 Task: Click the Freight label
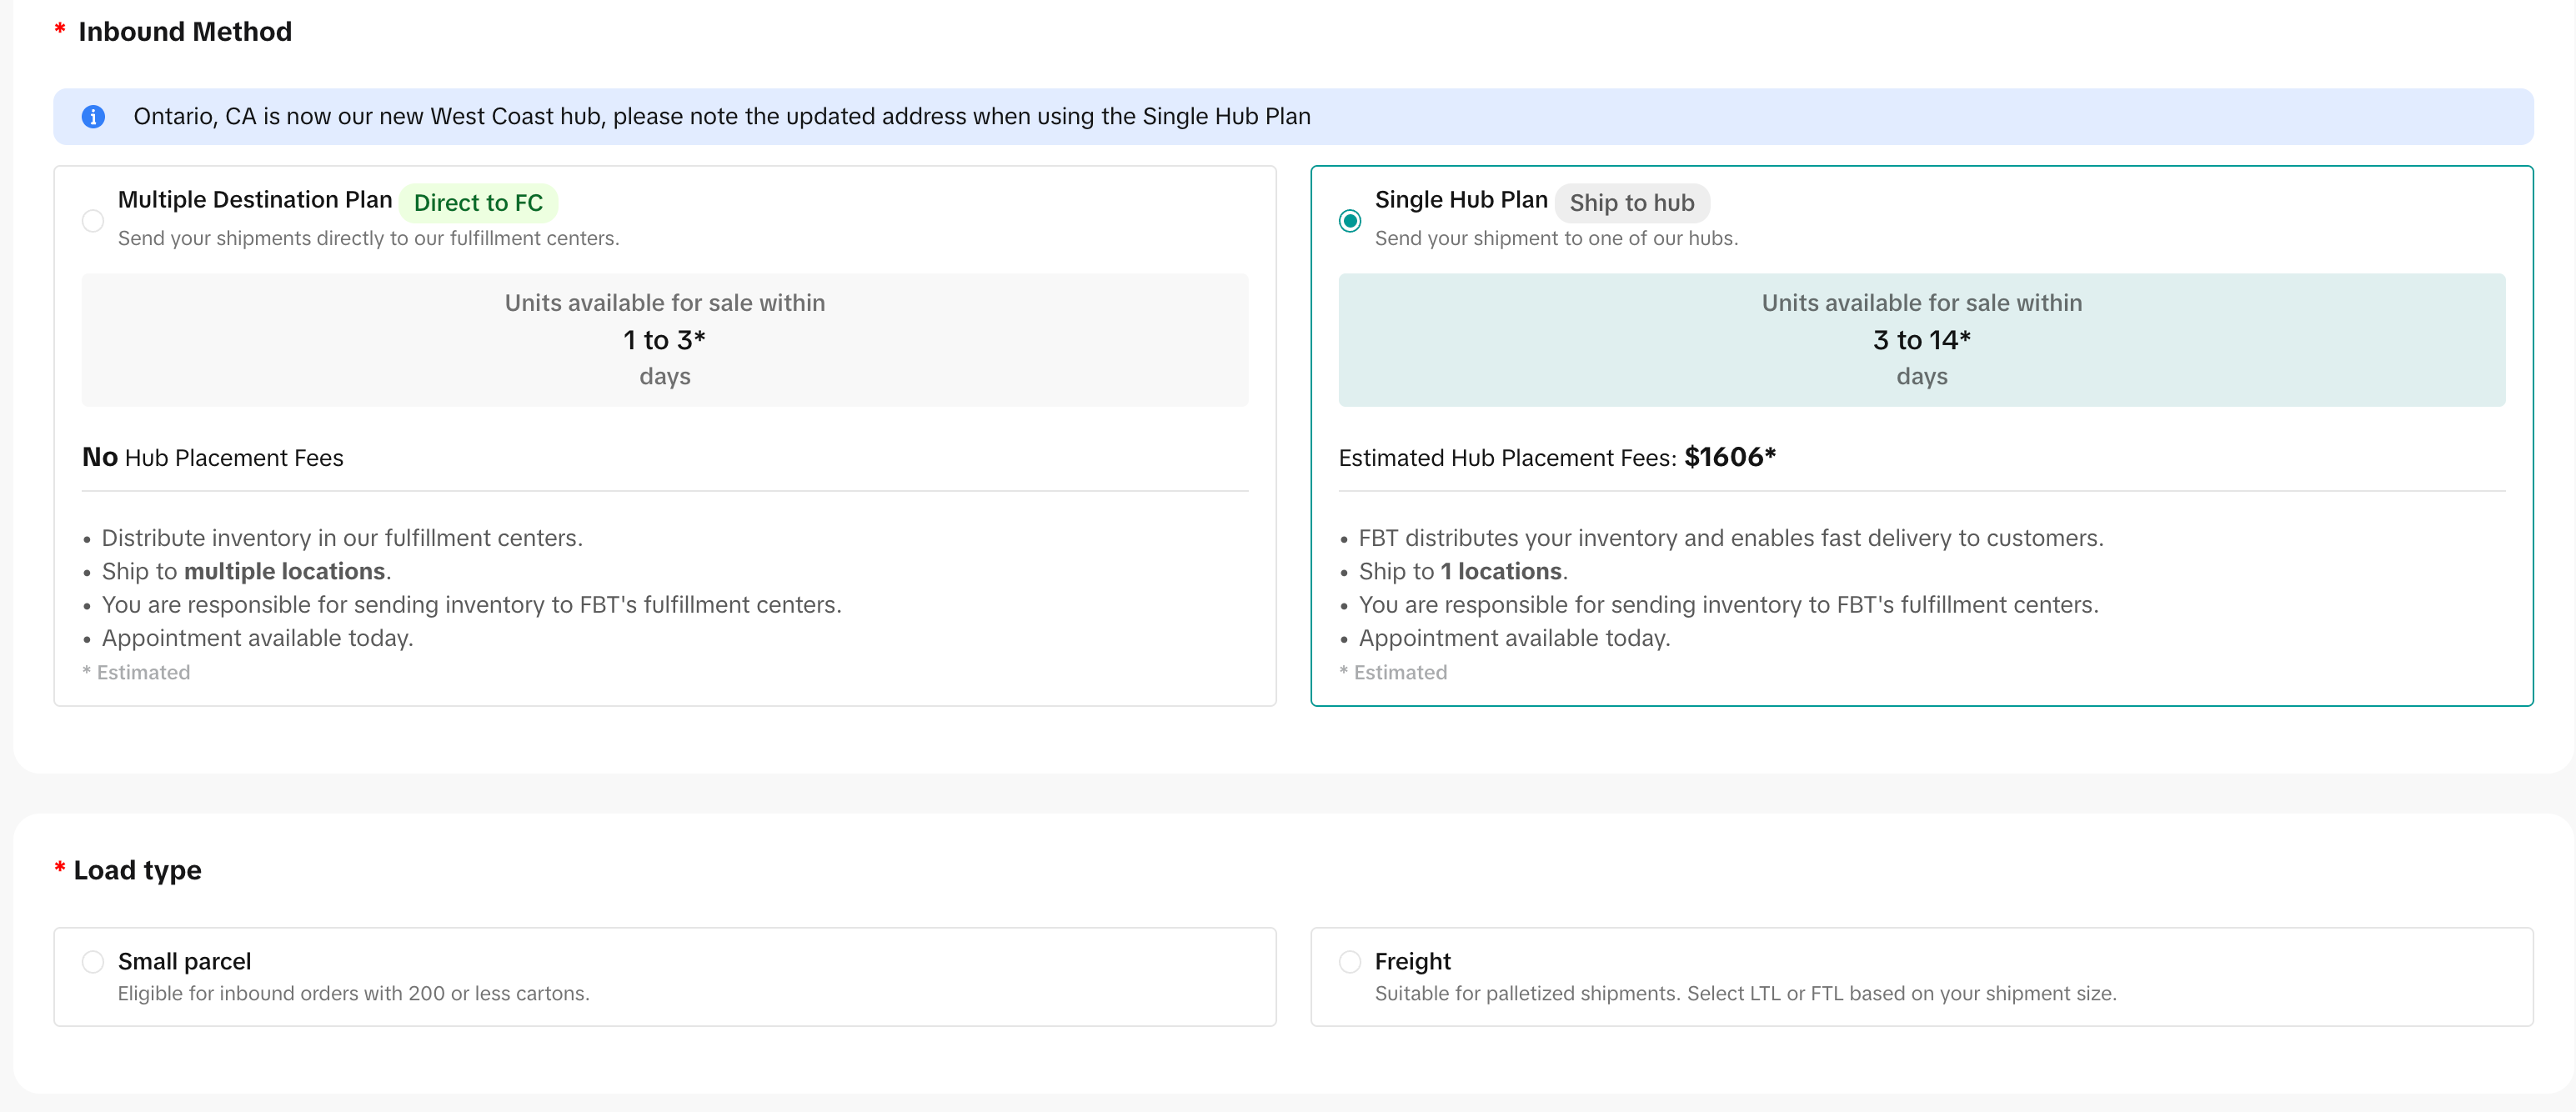tap(1412, 961)
